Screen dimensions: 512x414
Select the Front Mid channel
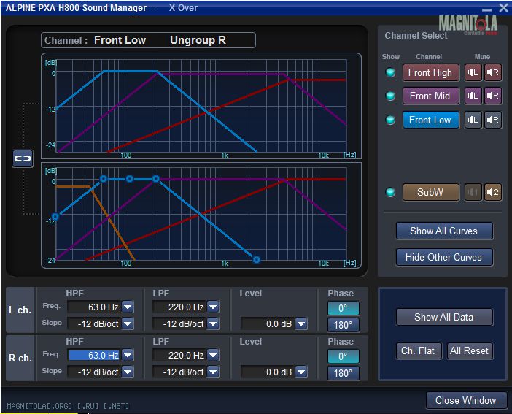click(430, 96)
